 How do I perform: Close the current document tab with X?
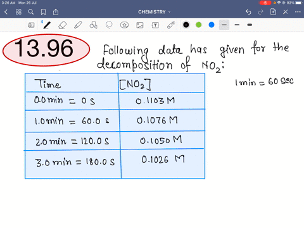pos(286,12)
